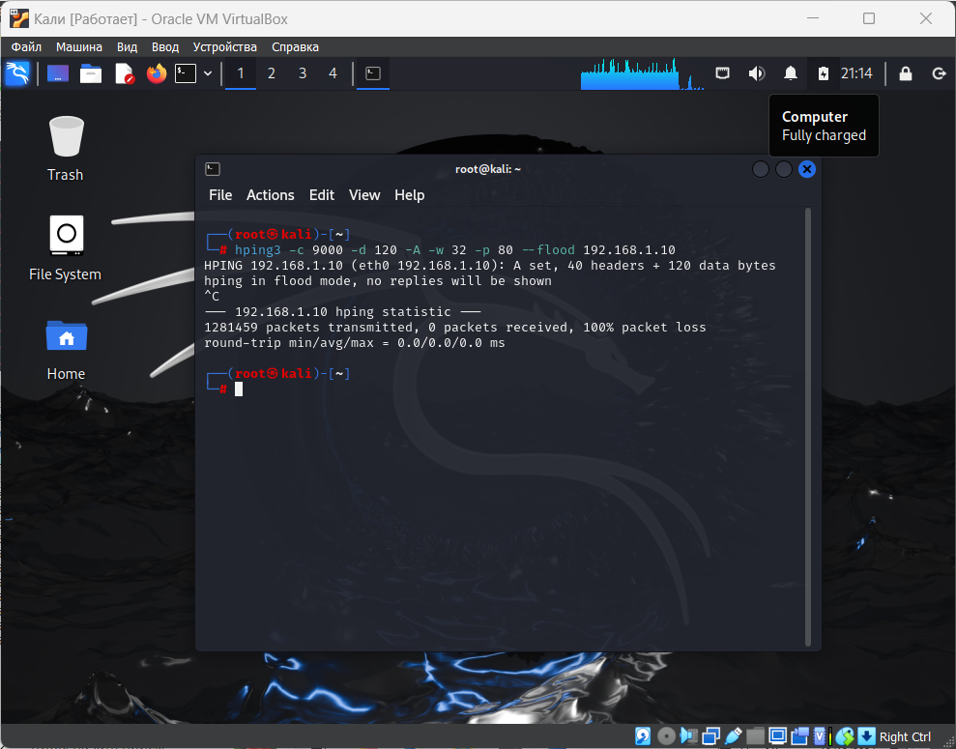Open VirtualBox Машина menu
Viewport: 956px width, 749px height.
coord(78,47)
